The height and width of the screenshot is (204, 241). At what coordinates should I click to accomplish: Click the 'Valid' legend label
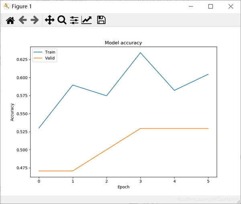50,58
